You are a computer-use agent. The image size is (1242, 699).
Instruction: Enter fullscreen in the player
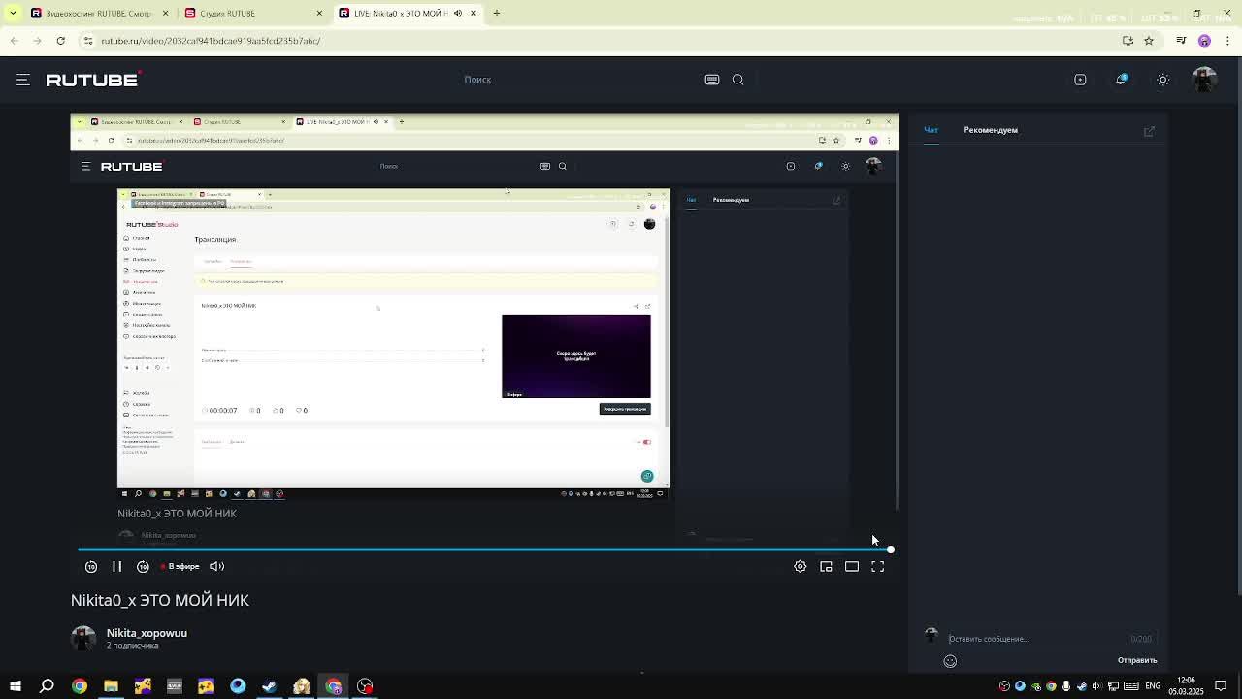877,566
